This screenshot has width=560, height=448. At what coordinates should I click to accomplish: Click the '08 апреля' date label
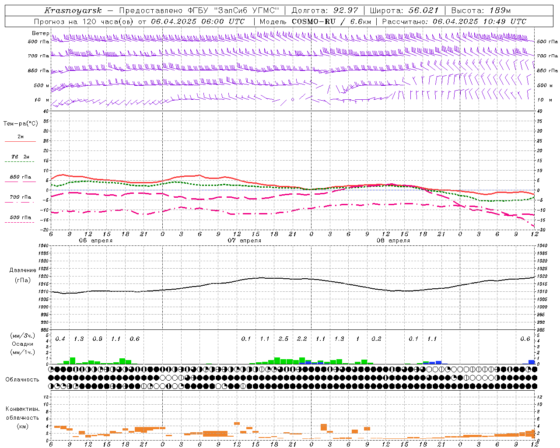(x=393, y=241)
